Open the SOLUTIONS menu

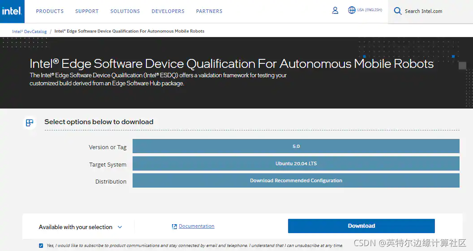(125, 11)
